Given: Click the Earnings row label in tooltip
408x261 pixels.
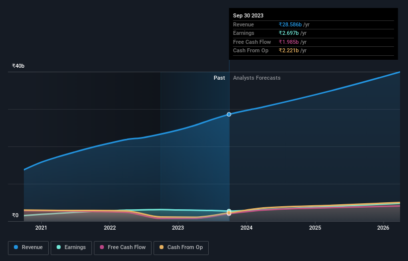Looking at the screenshot, I should point(244,33).
